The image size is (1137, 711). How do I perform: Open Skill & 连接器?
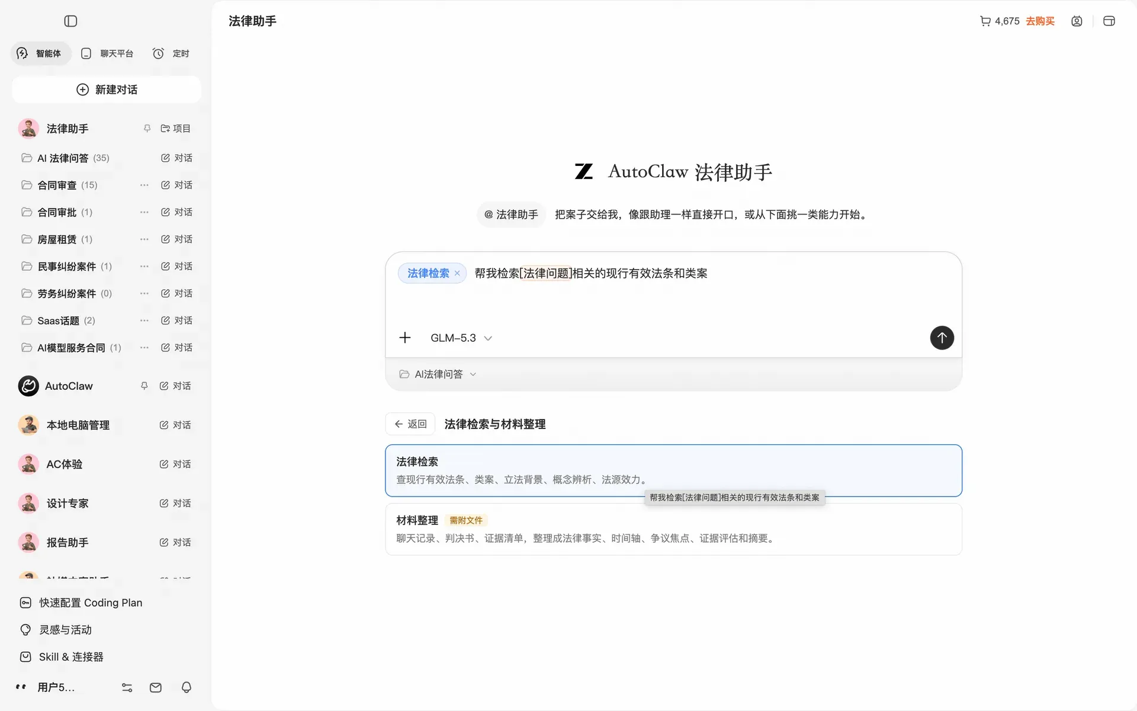(x=62, y=657)
